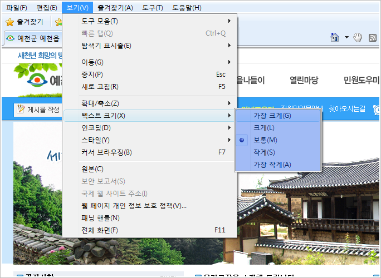
Task: Click the home page icon
Action: (335, 37)
